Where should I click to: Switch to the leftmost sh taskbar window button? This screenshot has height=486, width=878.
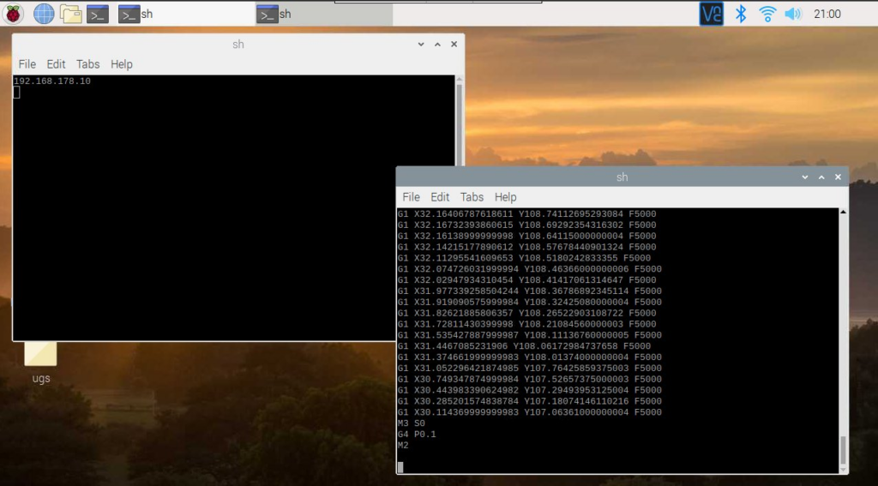pos(135,14)
